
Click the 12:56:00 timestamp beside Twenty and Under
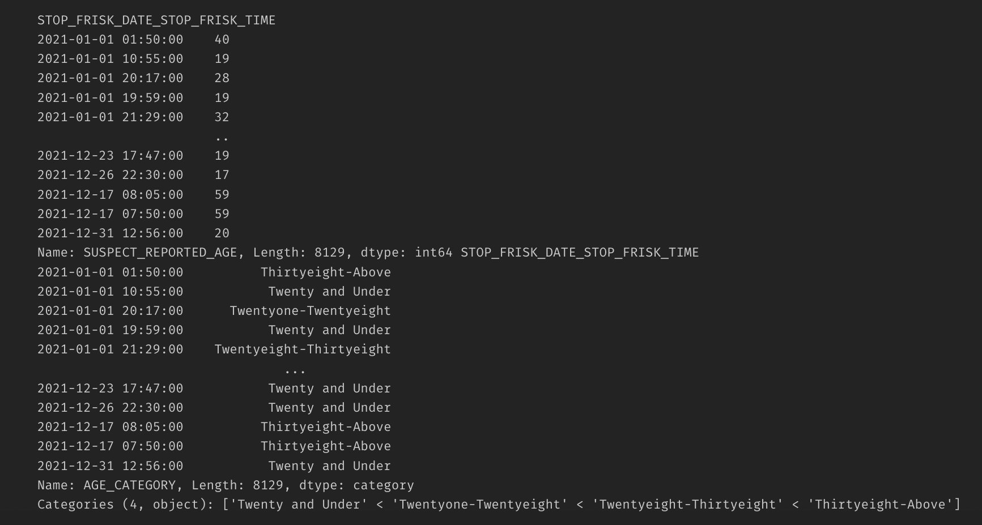[x=152, y=466]
